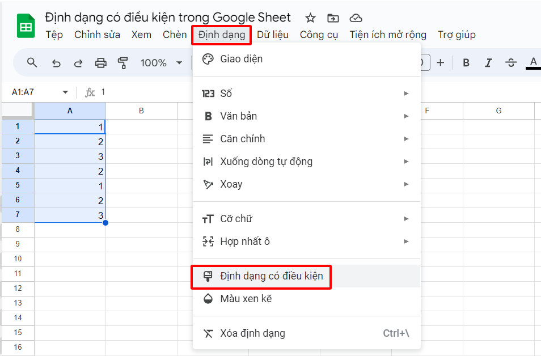This screenshot has height=356, width=541.
Task: Star this spreadsheet as favorite
Action: [x=310, y=18]
